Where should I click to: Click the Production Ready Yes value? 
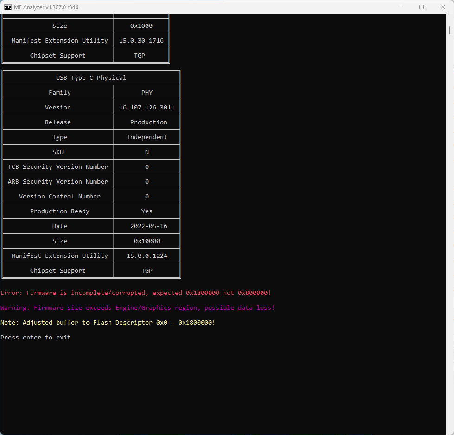[x=147, y=211]
